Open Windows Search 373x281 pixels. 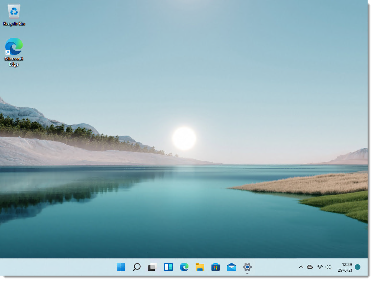(136, 267)
